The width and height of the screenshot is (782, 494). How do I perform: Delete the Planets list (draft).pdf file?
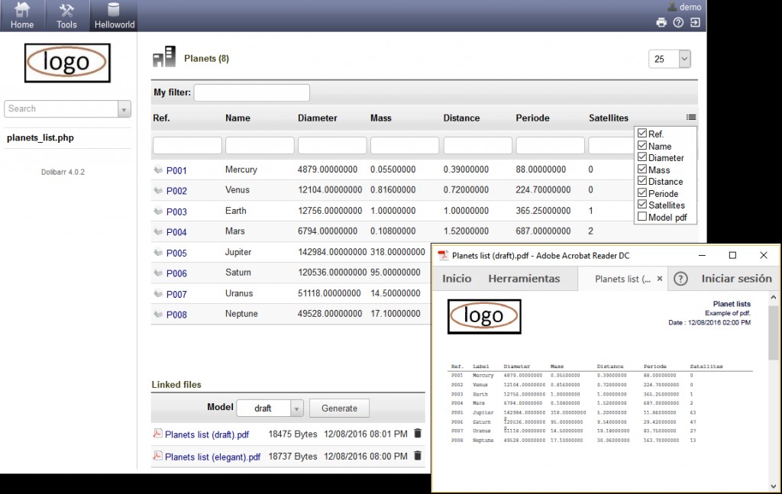(417, 434)
